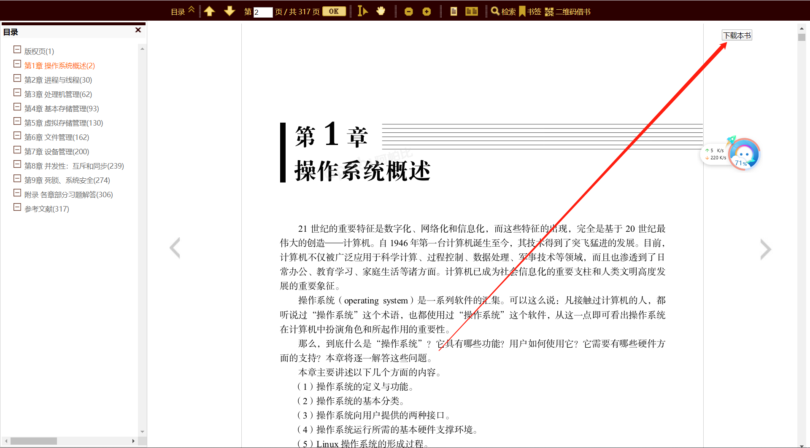Collapse the box icon beside 第2章

tap(17, 78)
